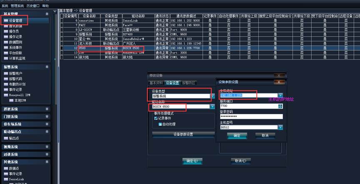Open 操作员 item in 基本管理
The width and height of the screenshot is (360, 184).
click(x=14, y=31)
